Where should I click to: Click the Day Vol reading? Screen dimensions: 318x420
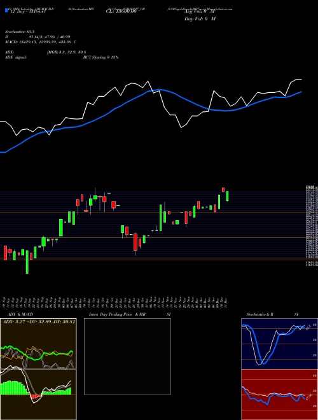pos(200,18)
